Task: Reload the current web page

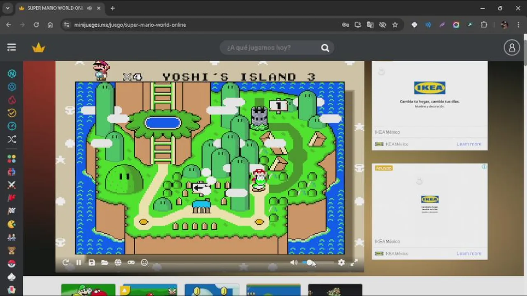Action: coord(36,25)
